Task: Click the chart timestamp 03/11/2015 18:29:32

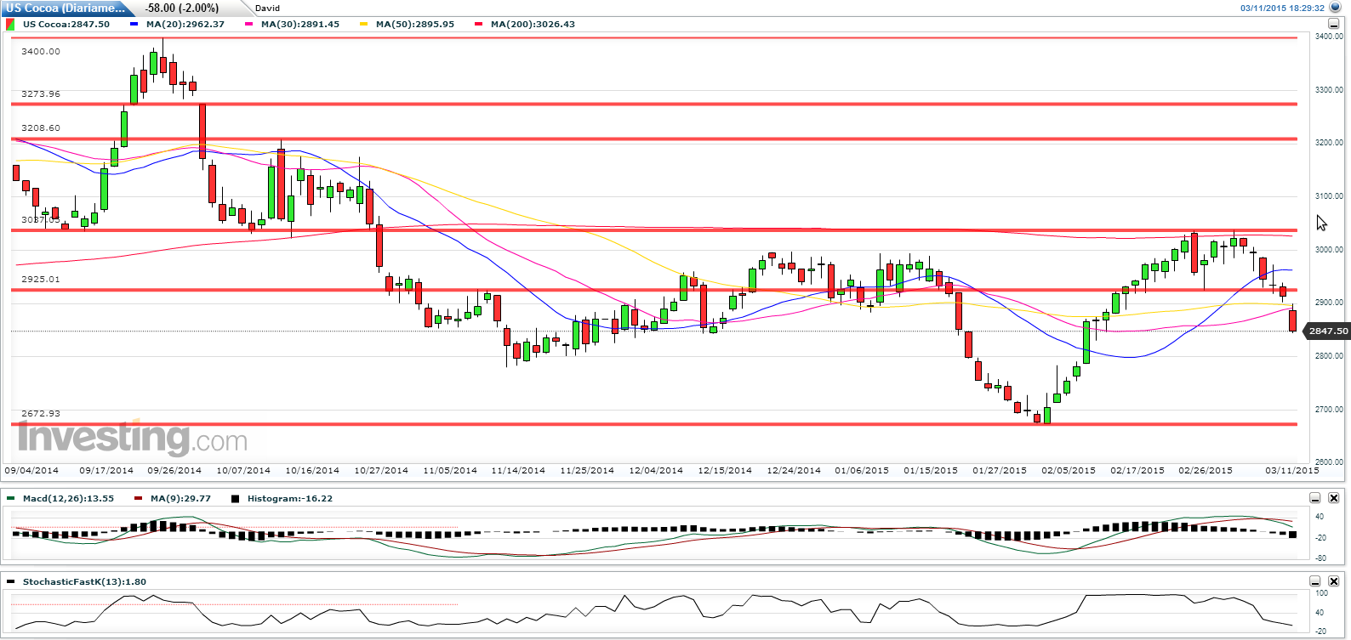Action: point(1281,8)
